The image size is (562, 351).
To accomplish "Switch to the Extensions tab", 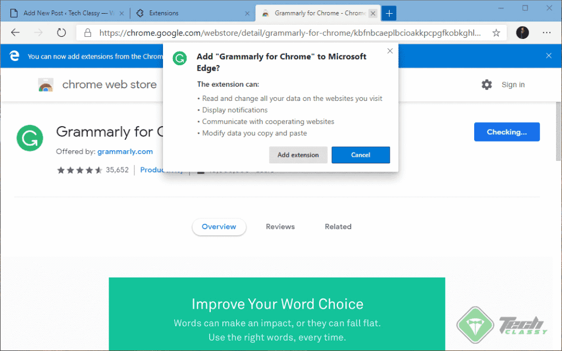I will point(192,13).
